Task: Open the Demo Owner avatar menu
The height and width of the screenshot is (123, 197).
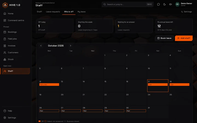Action: [177, 4]
